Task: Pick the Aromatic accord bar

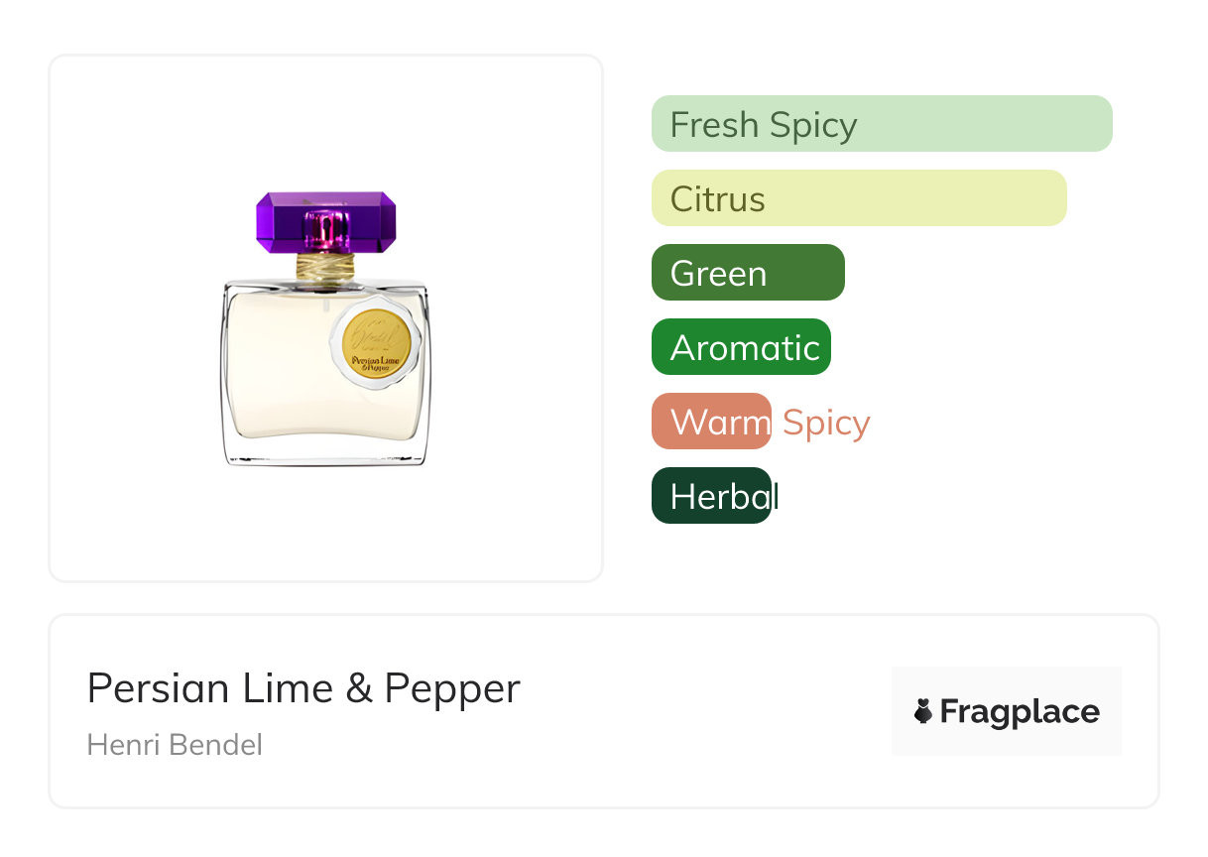Action: (x=740, y=347)
